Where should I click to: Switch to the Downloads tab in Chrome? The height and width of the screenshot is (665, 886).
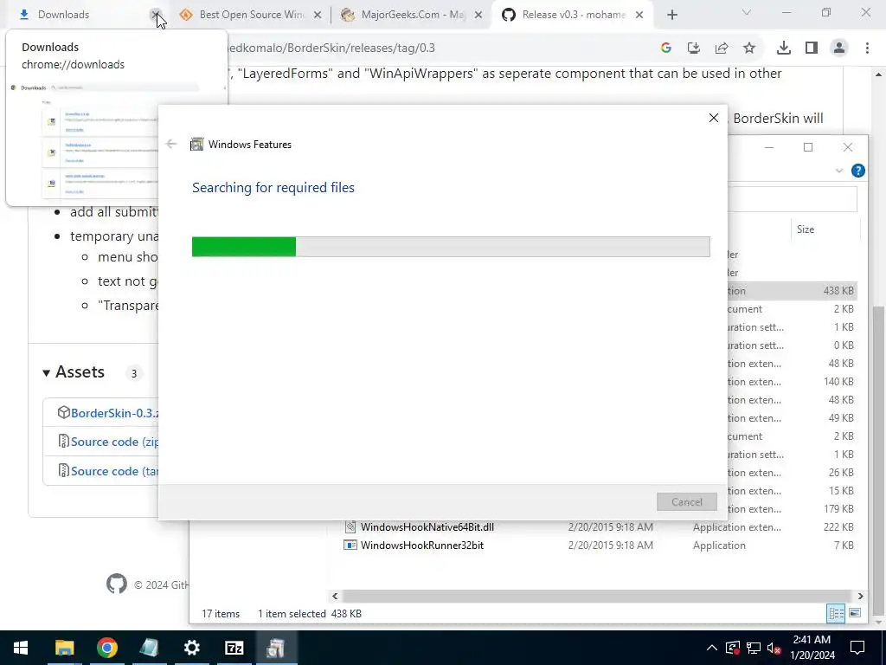(79, 15)
